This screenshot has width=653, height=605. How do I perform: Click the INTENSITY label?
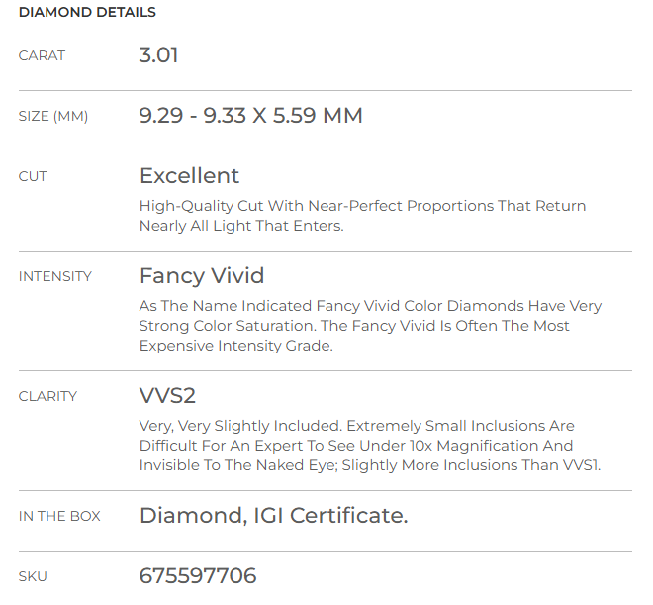[x=55, y=276]
